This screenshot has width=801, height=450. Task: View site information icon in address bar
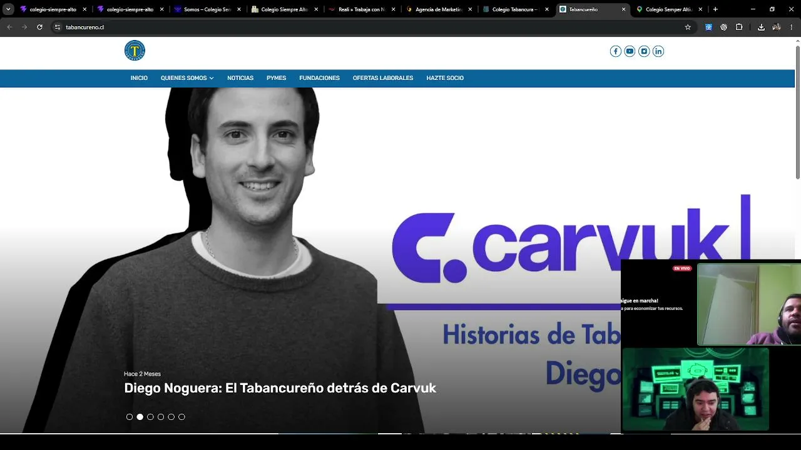[57, 27]
